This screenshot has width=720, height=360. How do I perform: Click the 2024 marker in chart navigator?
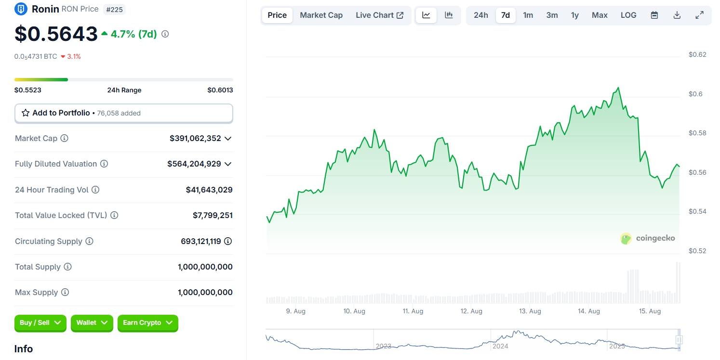(x=501, y=346)
